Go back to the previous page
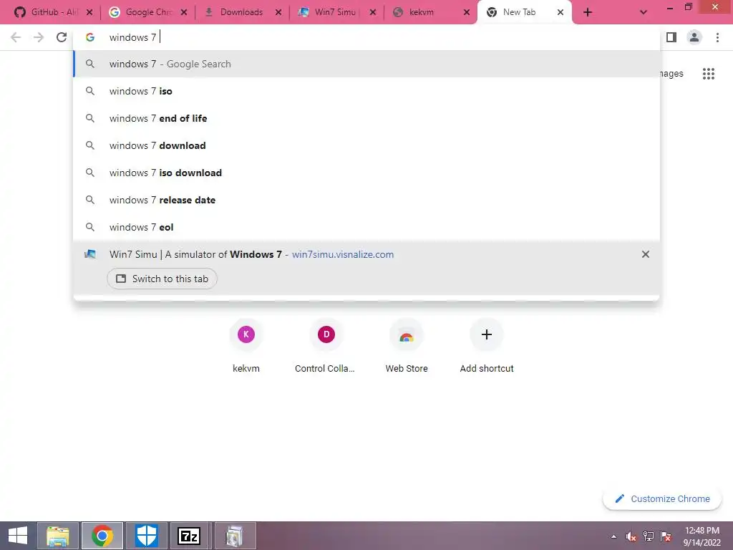Viewport: 733px width, 550px height. coord(16,37)
